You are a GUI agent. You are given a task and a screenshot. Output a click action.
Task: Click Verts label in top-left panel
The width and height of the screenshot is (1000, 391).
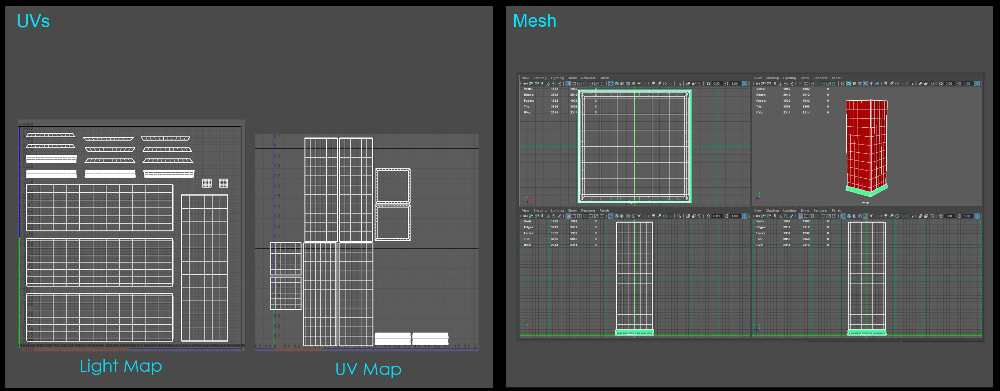pyautogui.click(x=528, y=89)
